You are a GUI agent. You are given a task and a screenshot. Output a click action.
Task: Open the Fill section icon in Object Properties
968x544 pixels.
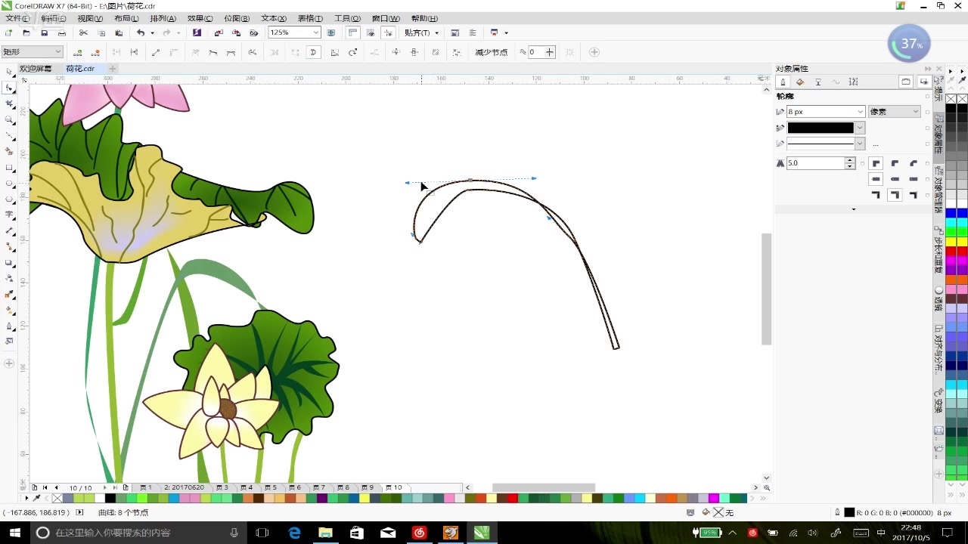(800, 82)
